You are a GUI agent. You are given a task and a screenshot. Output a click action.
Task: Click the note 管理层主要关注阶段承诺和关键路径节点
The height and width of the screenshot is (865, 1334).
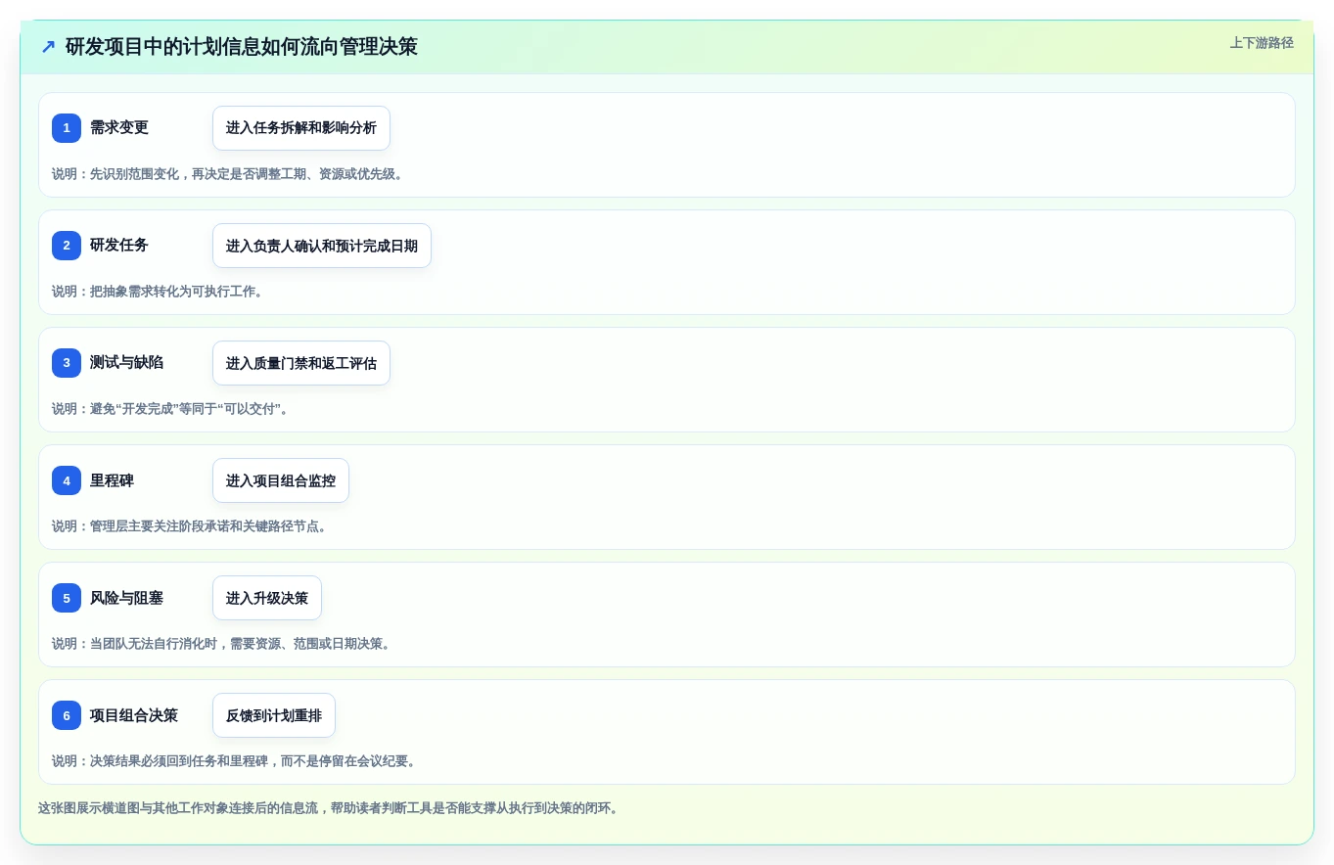(x=189, y=526)
